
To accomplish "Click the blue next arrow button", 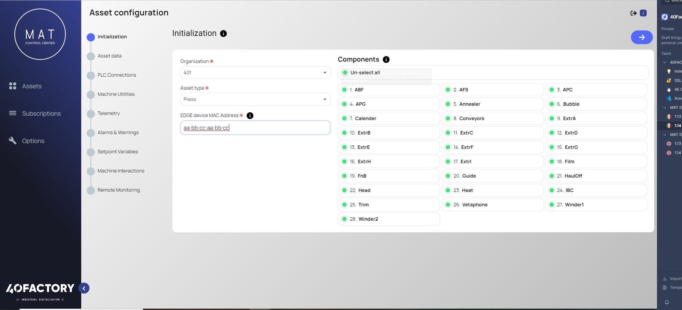I will click(x=642, y=37).
